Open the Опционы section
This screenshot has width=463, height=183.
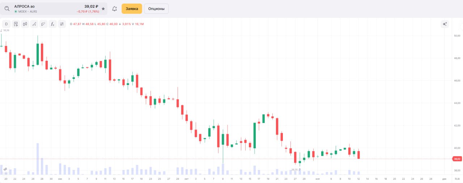156,9
